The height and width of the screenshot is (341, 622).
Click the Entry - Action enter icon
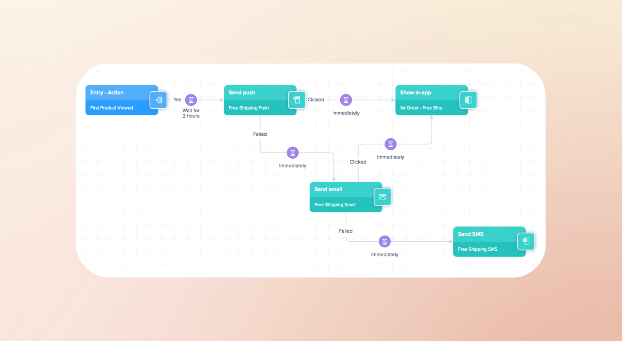158,100
